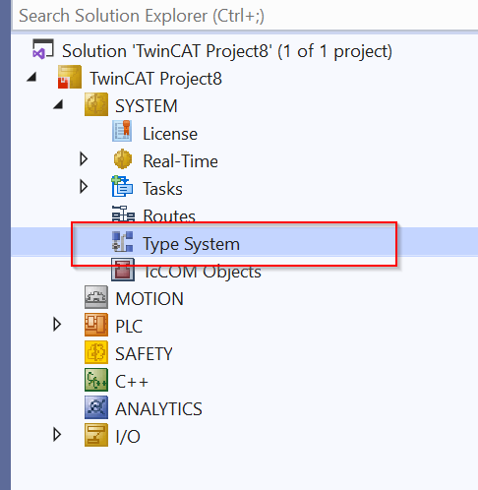Viewport: 478px width, 490px height.
Task: Expand the I/O node
Action: coord(57,435)
